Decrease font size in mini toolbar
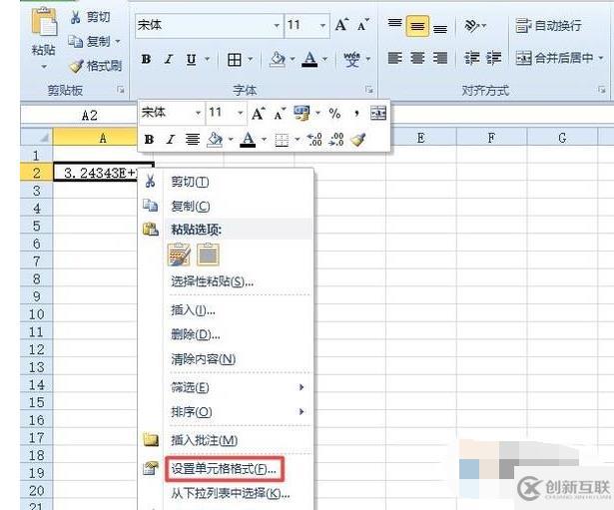The height and width of the screenshot is (510, 614). point(280,114)
